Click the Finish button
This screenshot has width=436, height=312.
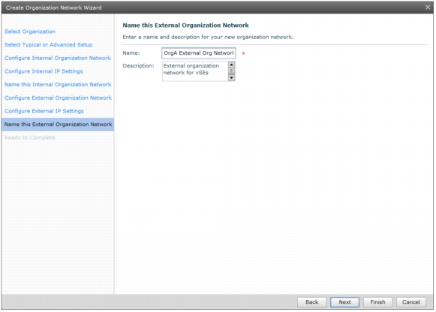(x=377, y=302)
